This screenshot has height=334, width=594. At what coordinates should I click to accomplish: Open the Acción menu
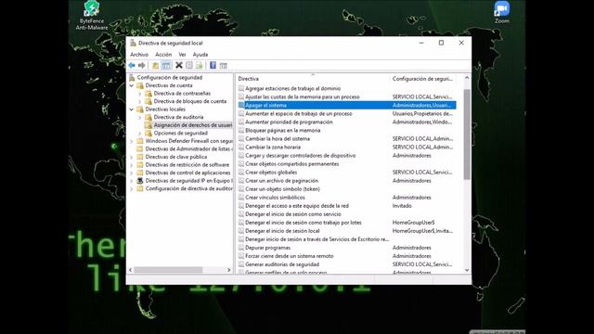[163, 55]
